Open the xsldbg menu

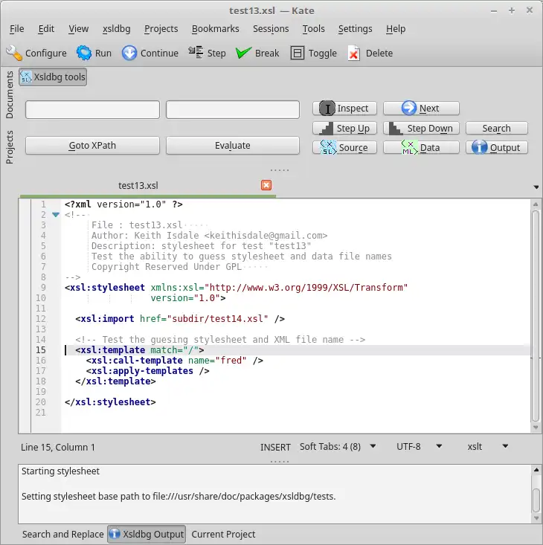[x=116, y=28]
